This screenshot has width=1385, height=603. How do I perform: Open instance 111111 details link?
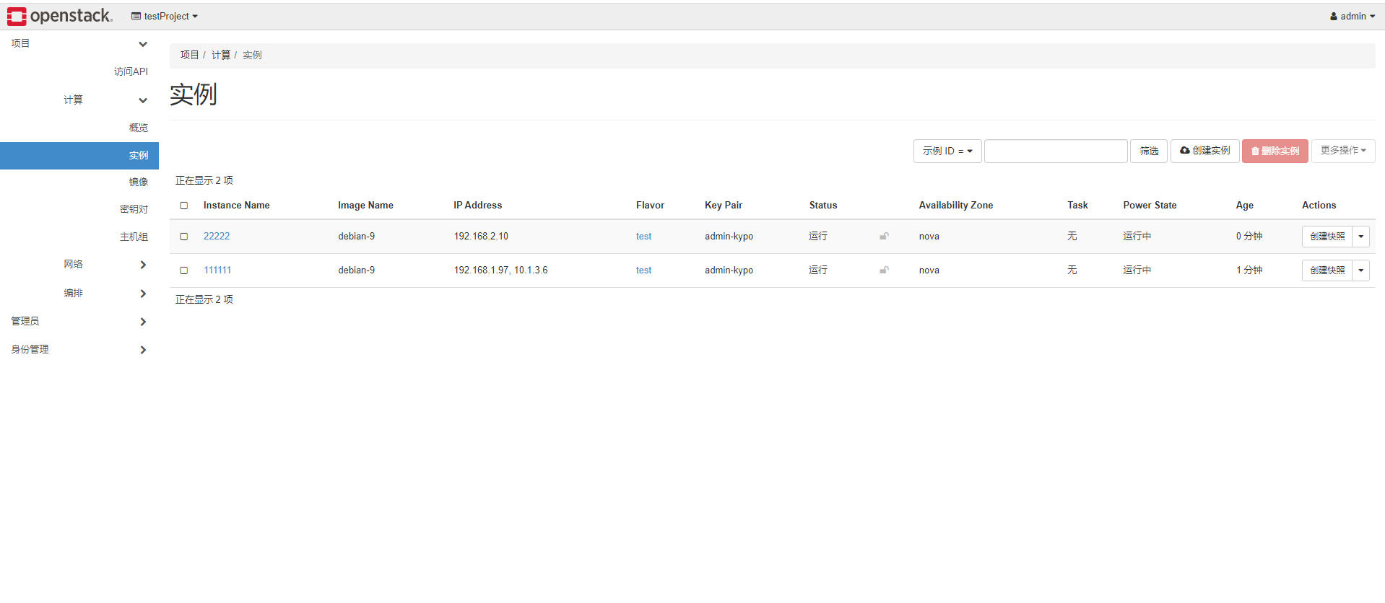click(x=217, y=270)
